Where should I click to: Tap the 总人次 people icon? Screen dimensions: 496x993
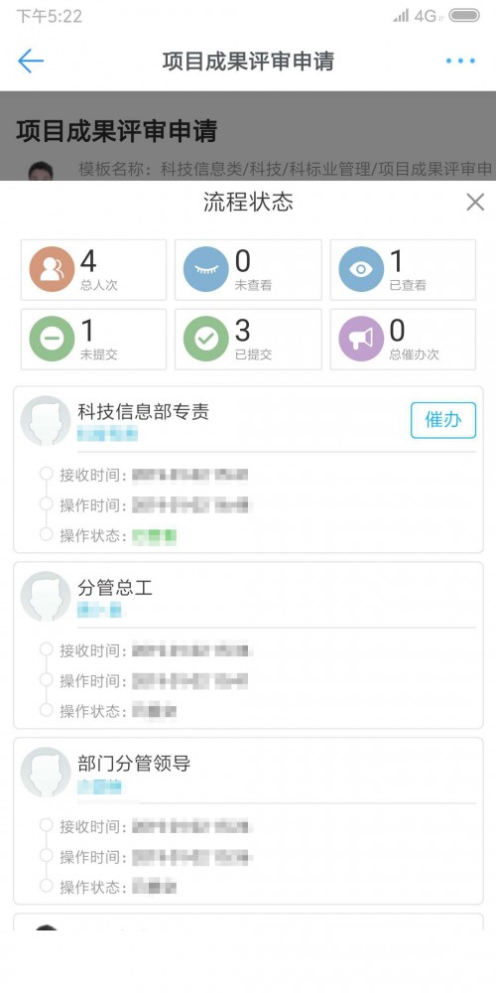[x=52, y=269]
